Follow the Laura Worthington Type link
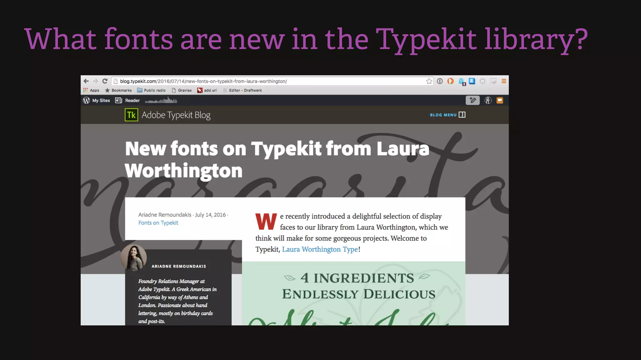This screenshot has height=360, width=641. 320,249
